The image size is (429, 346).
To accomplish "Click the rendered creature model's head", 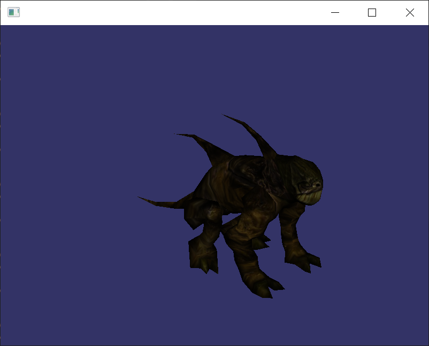I will (307, 180).
